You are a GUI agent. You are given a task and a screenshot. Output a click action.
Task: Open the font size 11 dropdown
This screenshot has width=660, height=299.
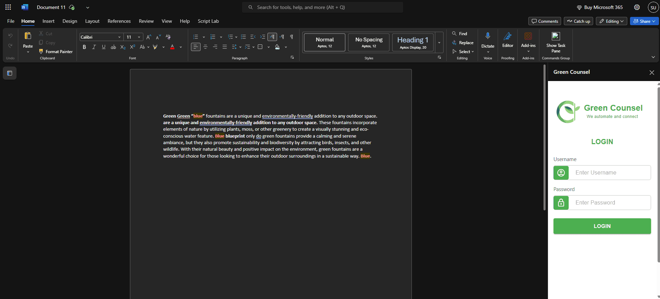click(139, 37)
